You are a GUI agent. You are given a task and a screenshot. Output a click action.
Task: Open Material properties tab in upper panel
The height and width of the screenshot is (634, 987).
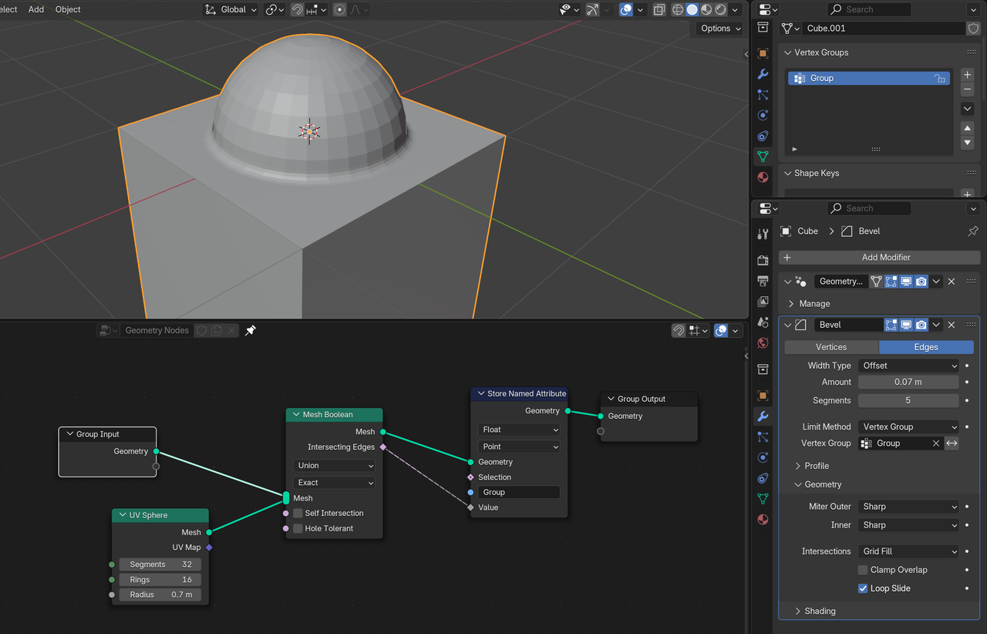[763, 177]
